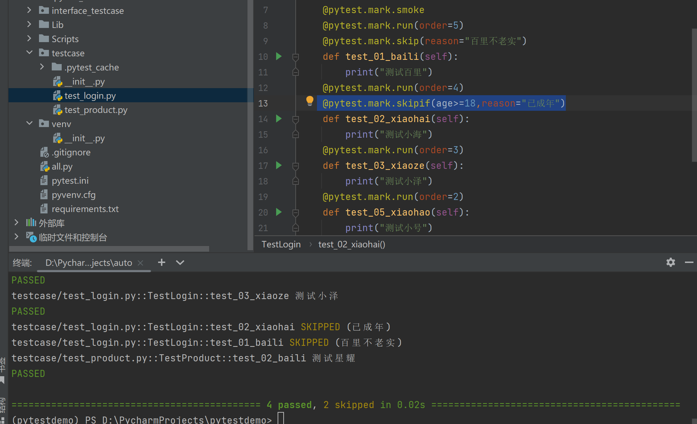
Task: Toggle fold marker at test_02_xiaohai definition
Action: pyautogui.click(x=295, y=119)
